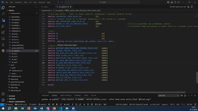Click the build, flash and monitor flame icon

[84, 105]
